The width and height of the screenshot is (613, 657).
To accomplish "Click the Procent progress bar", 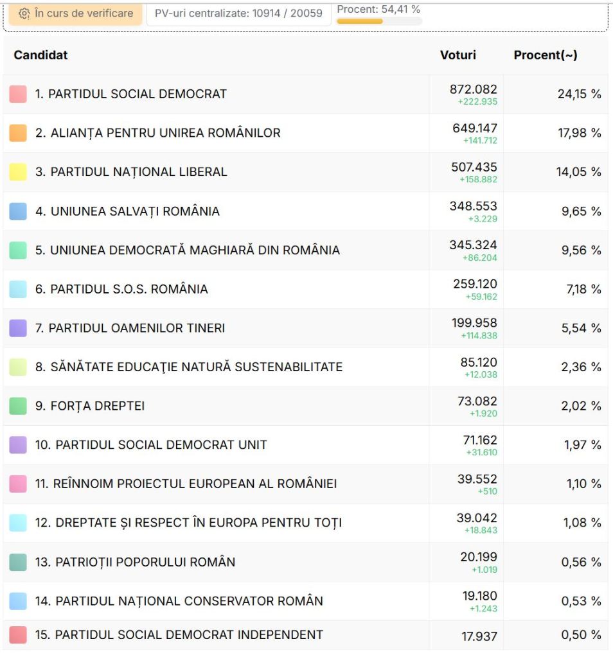I will click(379, 21).
